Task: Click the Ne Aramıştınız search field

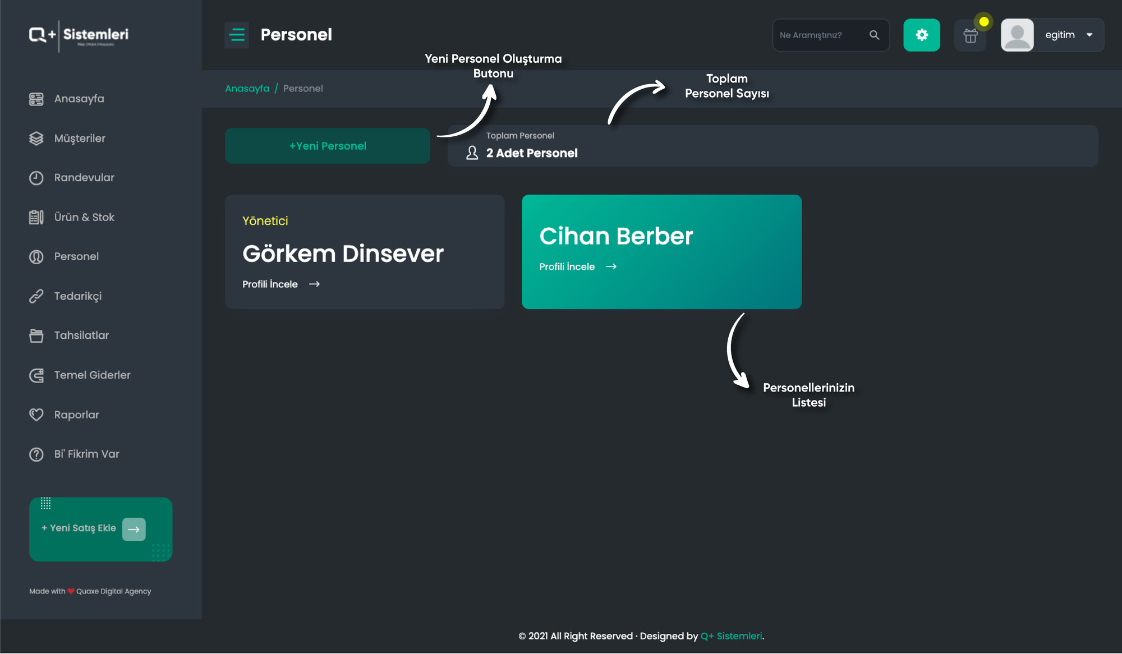Action: click(821, 35)
